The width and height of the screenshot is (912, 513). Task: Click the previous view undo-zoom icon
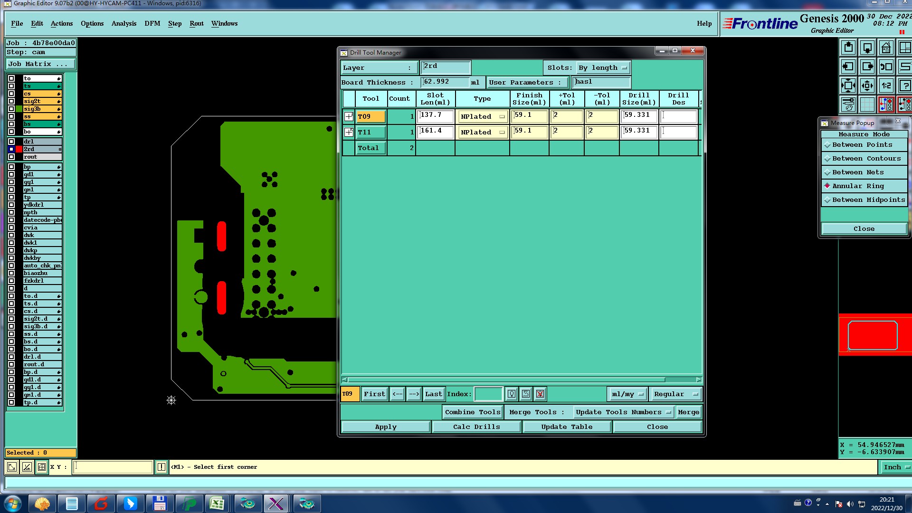click(x=886, y=67)
